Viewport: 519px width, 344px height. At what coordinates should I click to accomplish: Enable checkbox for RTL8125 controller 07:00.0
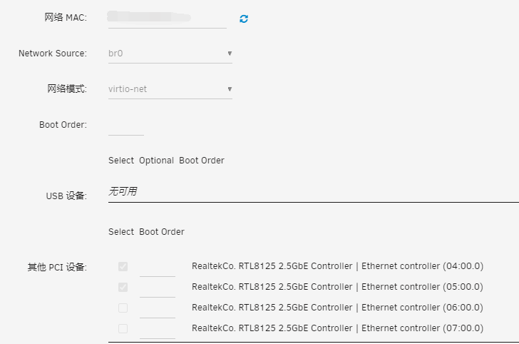pyautogui.click(x=123, y=328)
